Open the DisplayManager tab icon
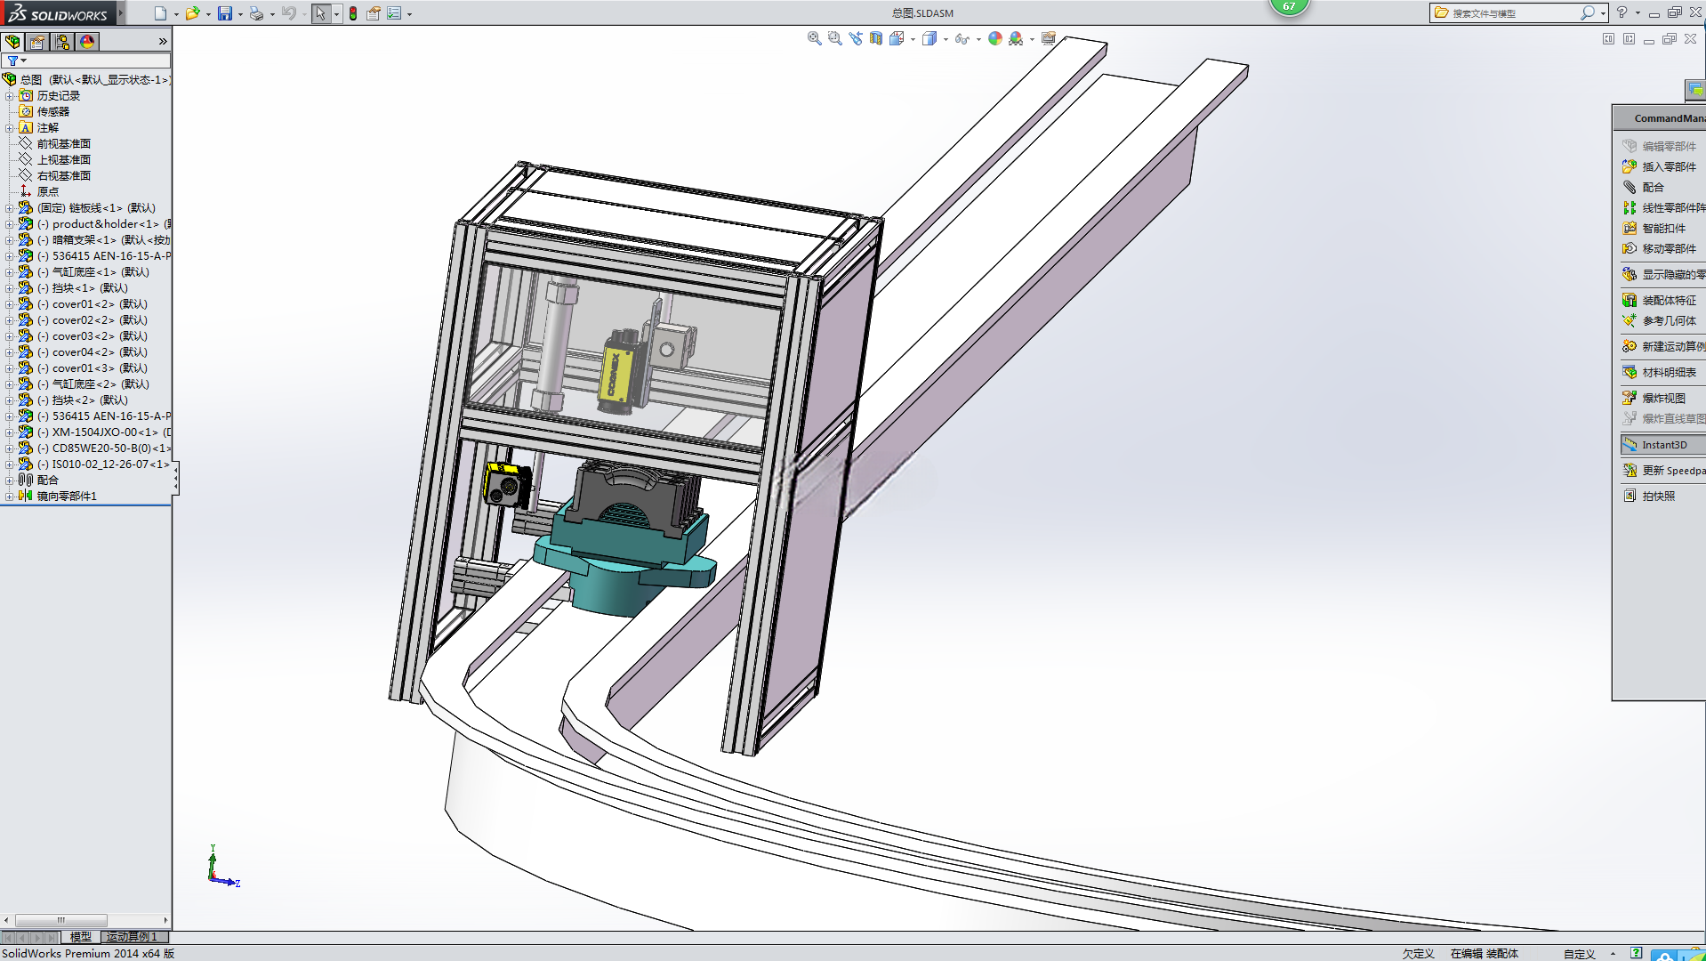This screenshot has width=1706, height=961. pyautogui.click(x=87, y=42)
